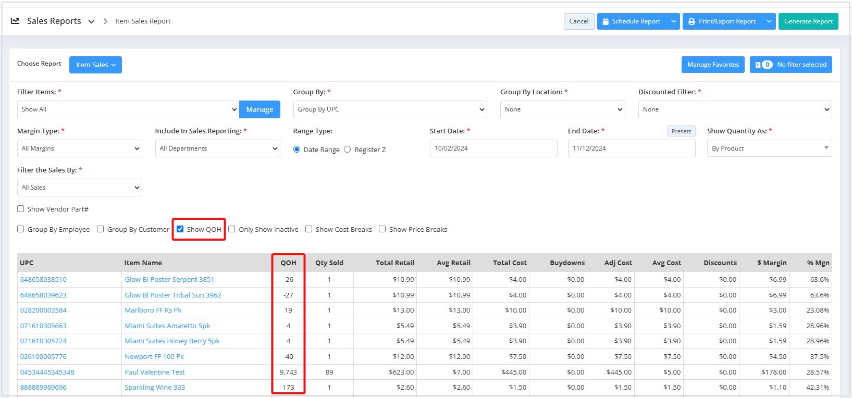Image resolution: width=852 pixels, height=398 pixels.
Task: Open the Show Quantity As dropdown
Action: [769, 148]
